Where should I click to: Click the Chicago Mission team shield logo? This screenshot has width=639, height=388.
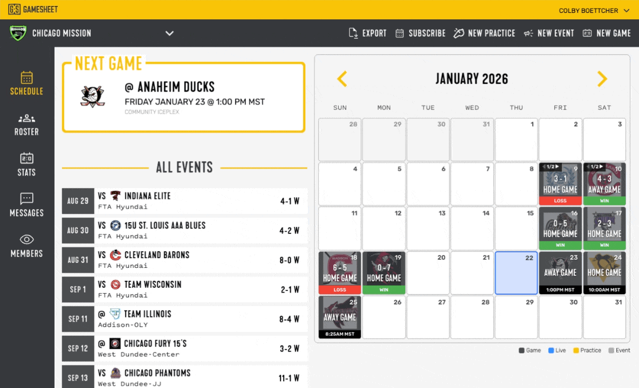(x=18, y=33)
